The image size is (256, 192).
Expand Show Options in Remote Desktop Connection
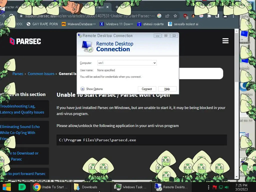pos(91,89)
